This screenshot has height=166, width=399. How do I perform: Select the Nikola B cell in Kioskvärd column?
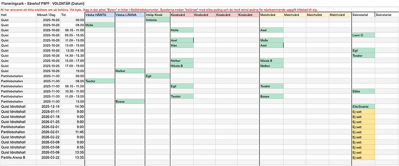(182, 66)
